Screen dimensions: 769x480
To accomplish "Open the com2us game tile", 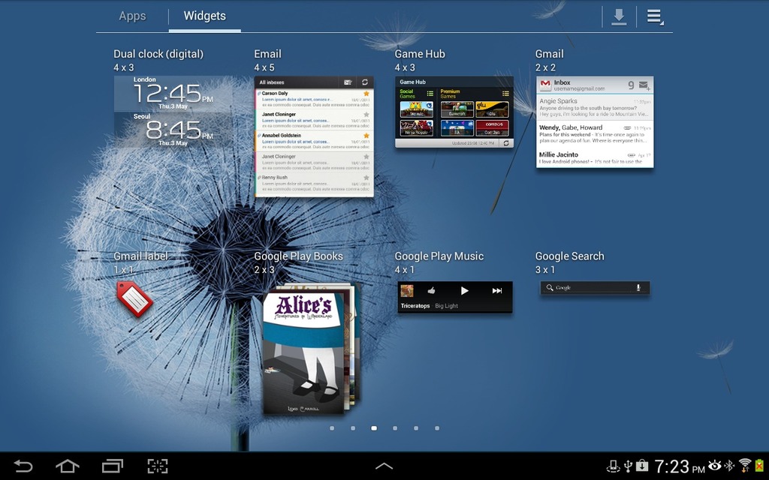I will (x=492, y=127).
